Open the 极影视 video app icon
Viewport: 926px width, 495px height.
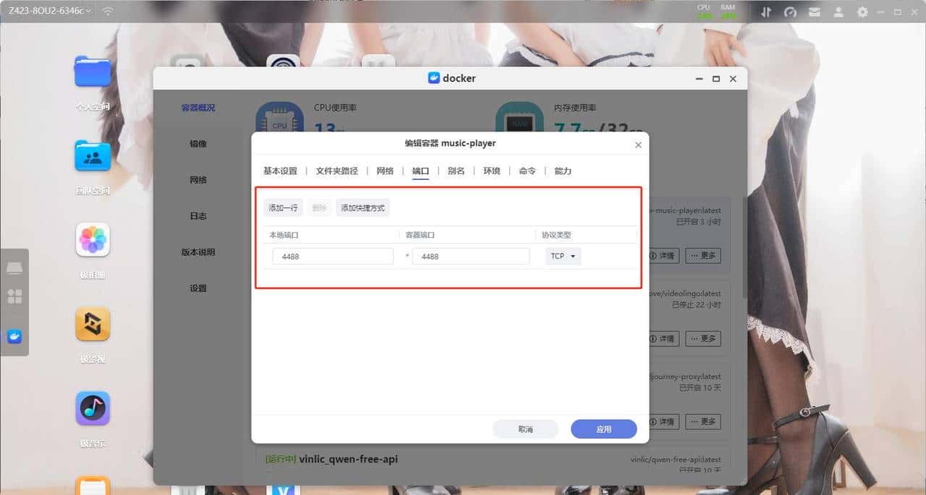coord(92,324)
